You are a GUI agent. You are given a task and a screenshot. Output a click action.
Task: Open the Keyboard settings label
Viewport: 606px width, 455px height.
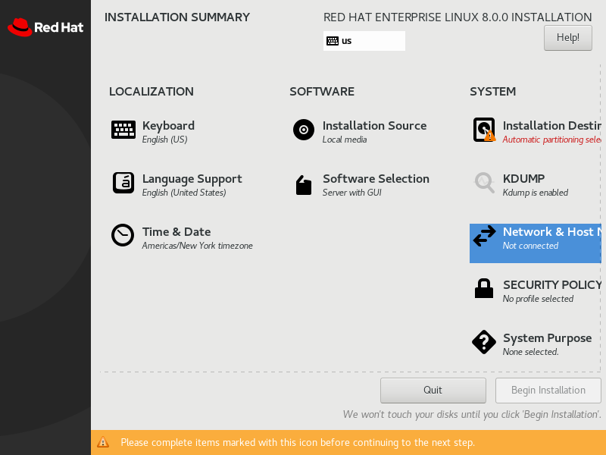tap(168, 126)
